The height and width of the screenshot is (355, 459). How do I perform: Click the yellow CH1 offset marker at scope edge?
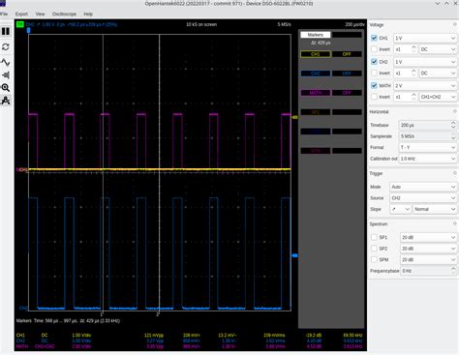pyautogui.click(x=294, y=117)
